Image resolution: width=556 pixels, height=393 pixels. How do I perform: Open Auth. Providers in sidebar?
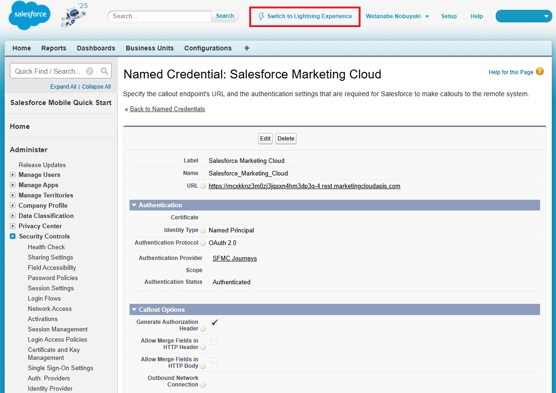(x=49, y=379)
